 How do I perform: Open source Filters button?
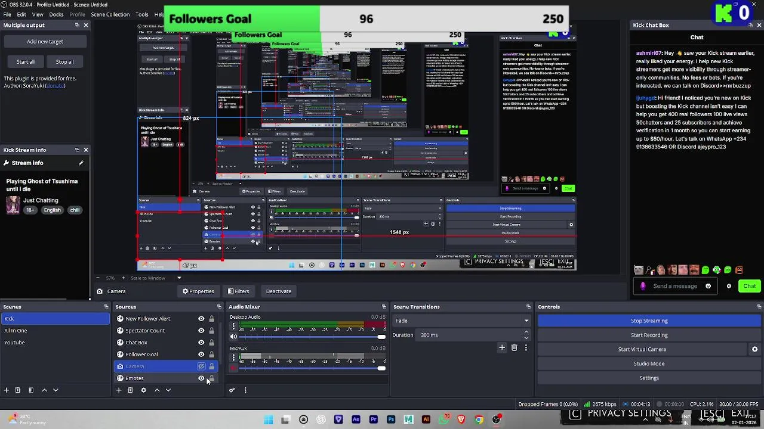pyautogui.click(x=238, y=291)
